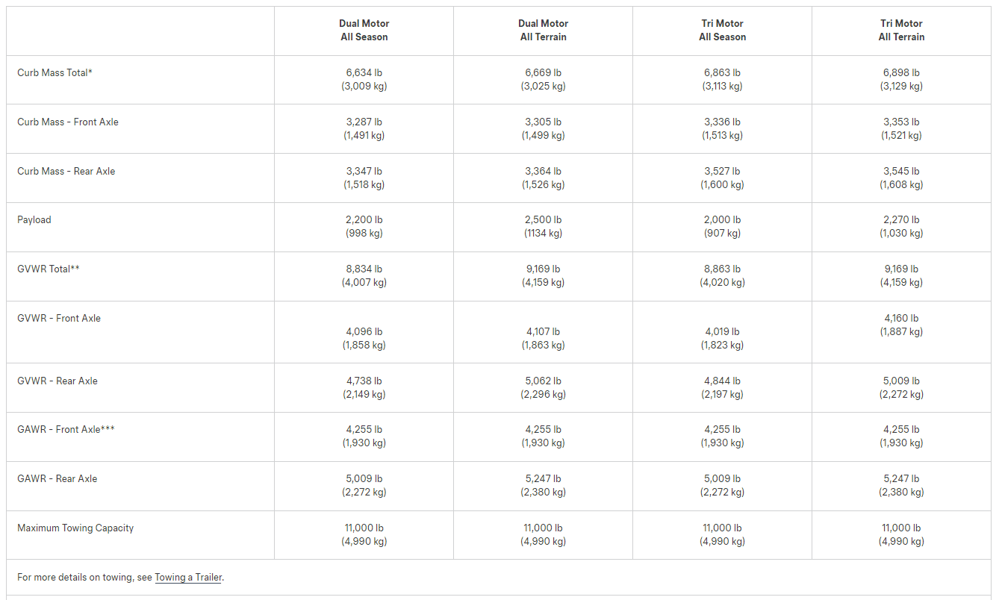Select the "Maximum Towing Capacity" row label
The image size is (999, 600).
point(75,528)
